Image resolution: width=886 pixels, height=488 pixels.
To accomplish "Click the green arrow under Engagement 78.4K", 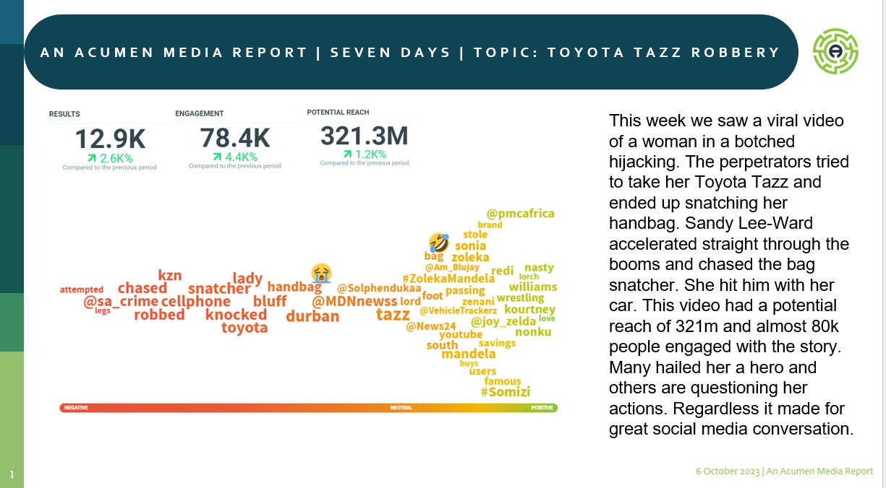I will 217,156.
